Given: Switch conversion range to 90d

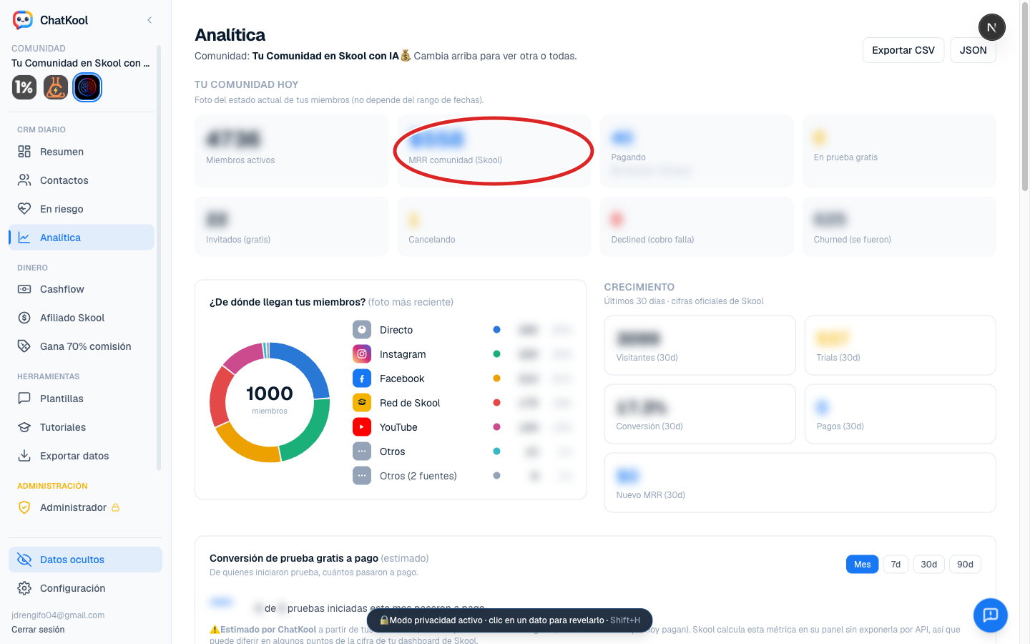Looking at the screenshot, I should (x=966, y=565).
